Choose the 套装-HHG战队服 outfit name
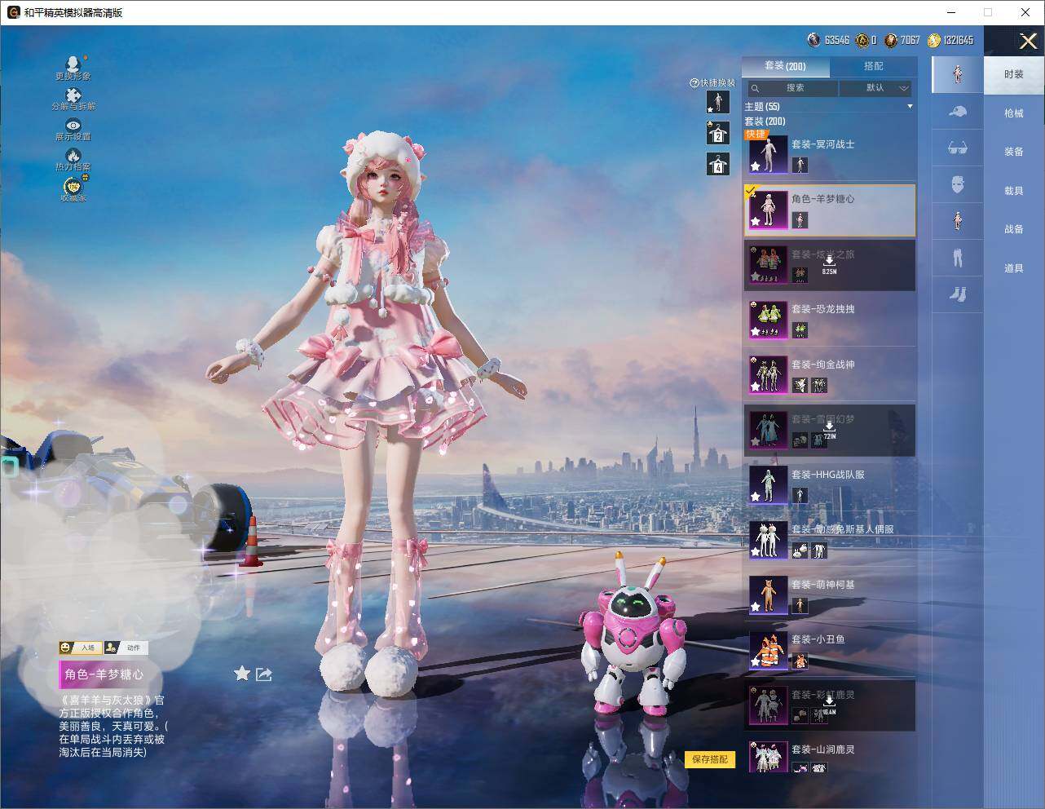This screenshot has height=809, width=1045. coord(828,475)
